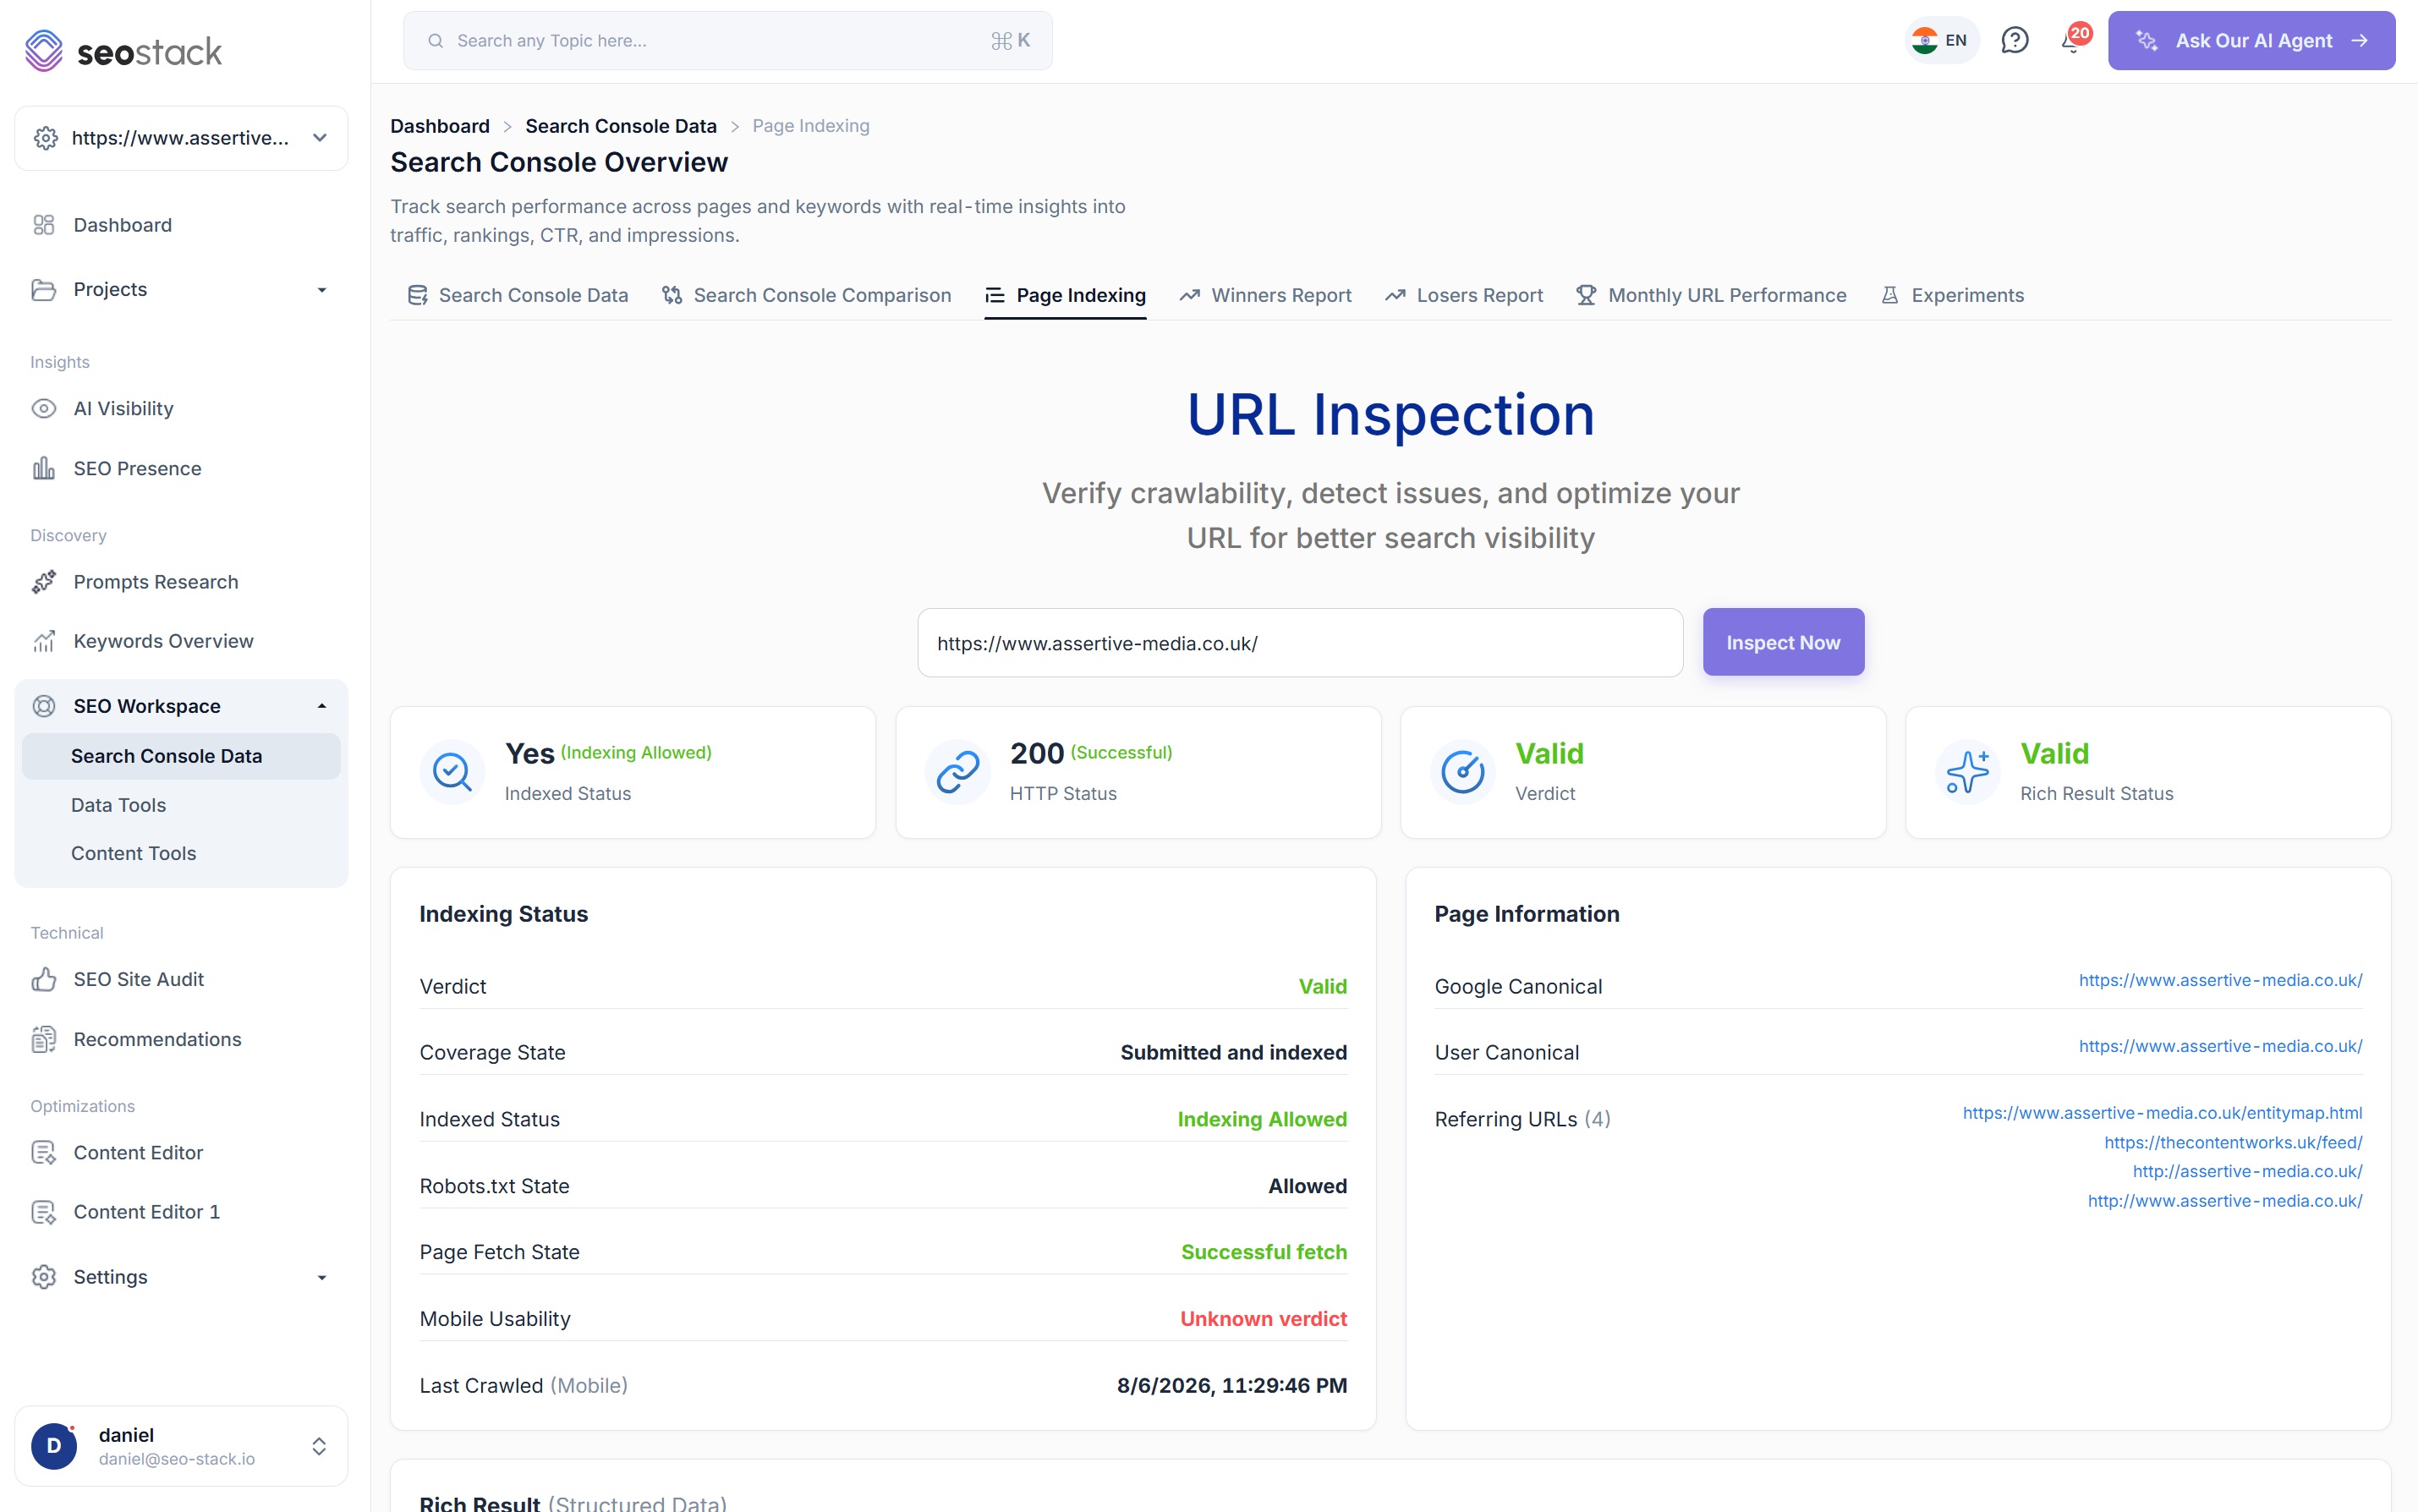Click the Verdict gauge icon
This screenshot has width=2418, height=1512.
point(1463,772)
